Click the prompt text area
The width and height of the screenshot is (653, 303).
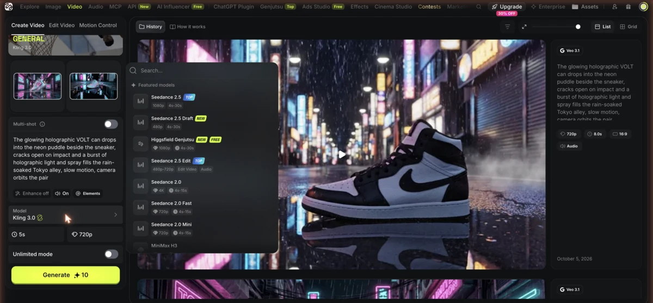pyautogui.click(x=65, y=158)
